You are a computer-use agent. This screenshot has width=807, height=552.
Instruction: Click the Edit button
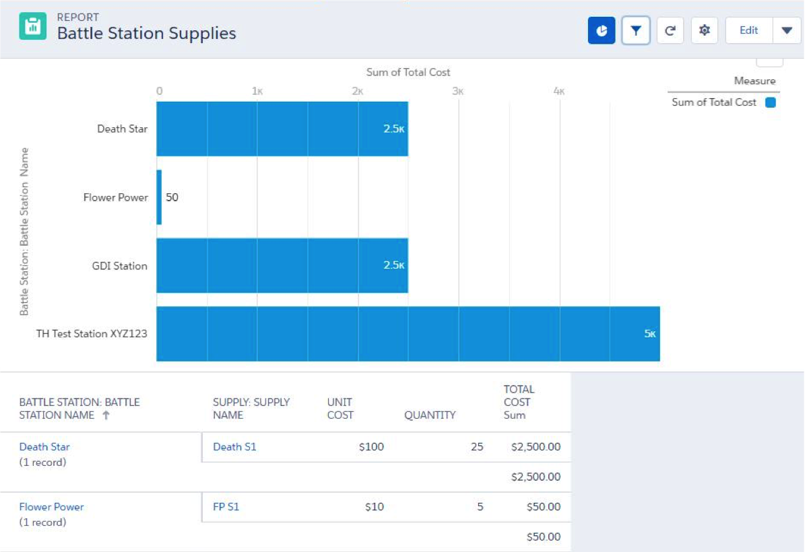(x=749, y=31)
